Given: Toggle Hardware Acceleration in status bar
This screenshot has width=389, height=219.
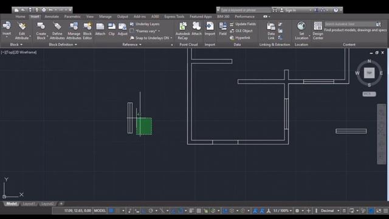Looking at the screenshot, I should click(371, 211).
